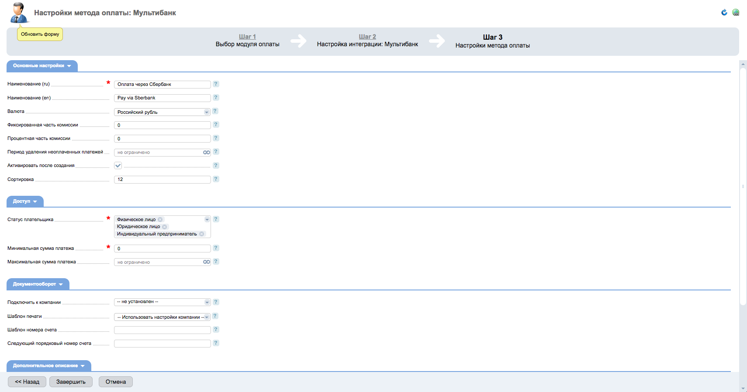Click Фиксированная часть комиссии input
Screen dimensions: 747x392
click(163, 125)
